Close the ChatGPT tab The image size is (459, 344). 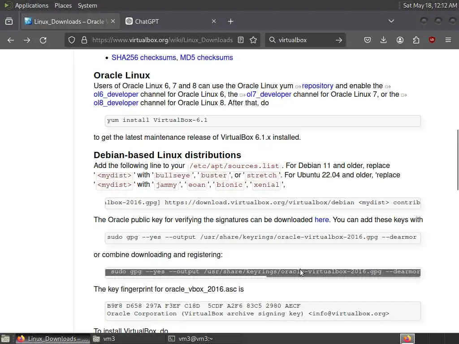click(x=214, y=21)
